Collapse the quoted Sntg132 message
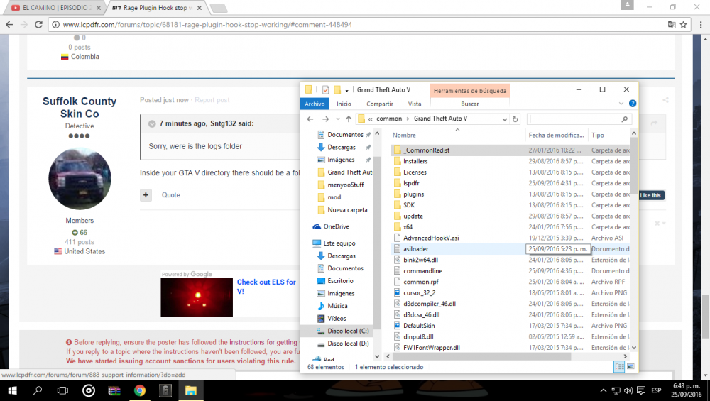This screenshot has height=401, width=710. 152,123
